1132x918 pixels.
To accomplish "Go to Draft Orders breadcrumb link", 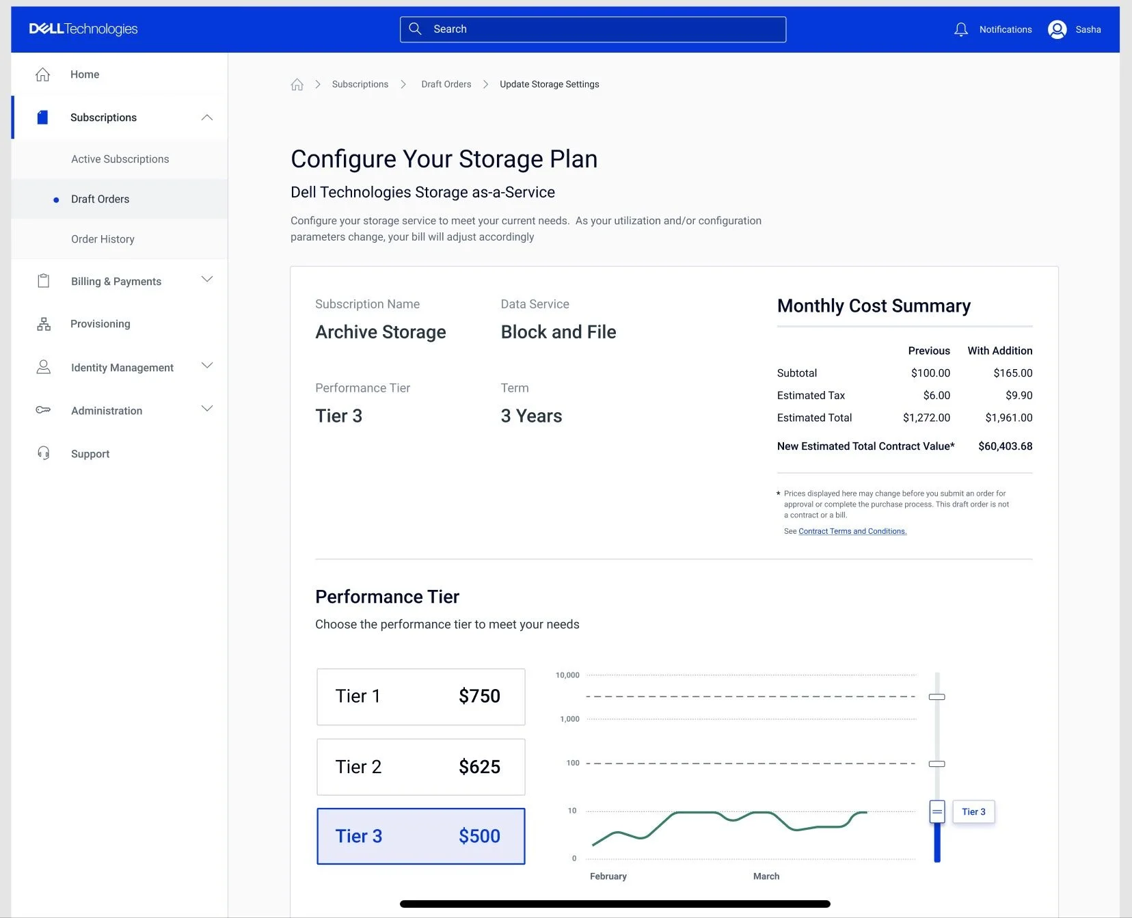I will [x=446, y=84].
